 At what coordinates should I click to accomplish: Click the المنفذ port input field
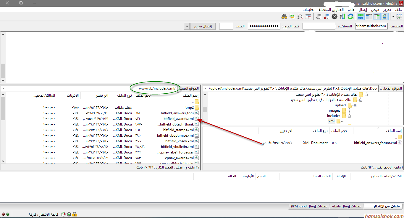[226, 26]
